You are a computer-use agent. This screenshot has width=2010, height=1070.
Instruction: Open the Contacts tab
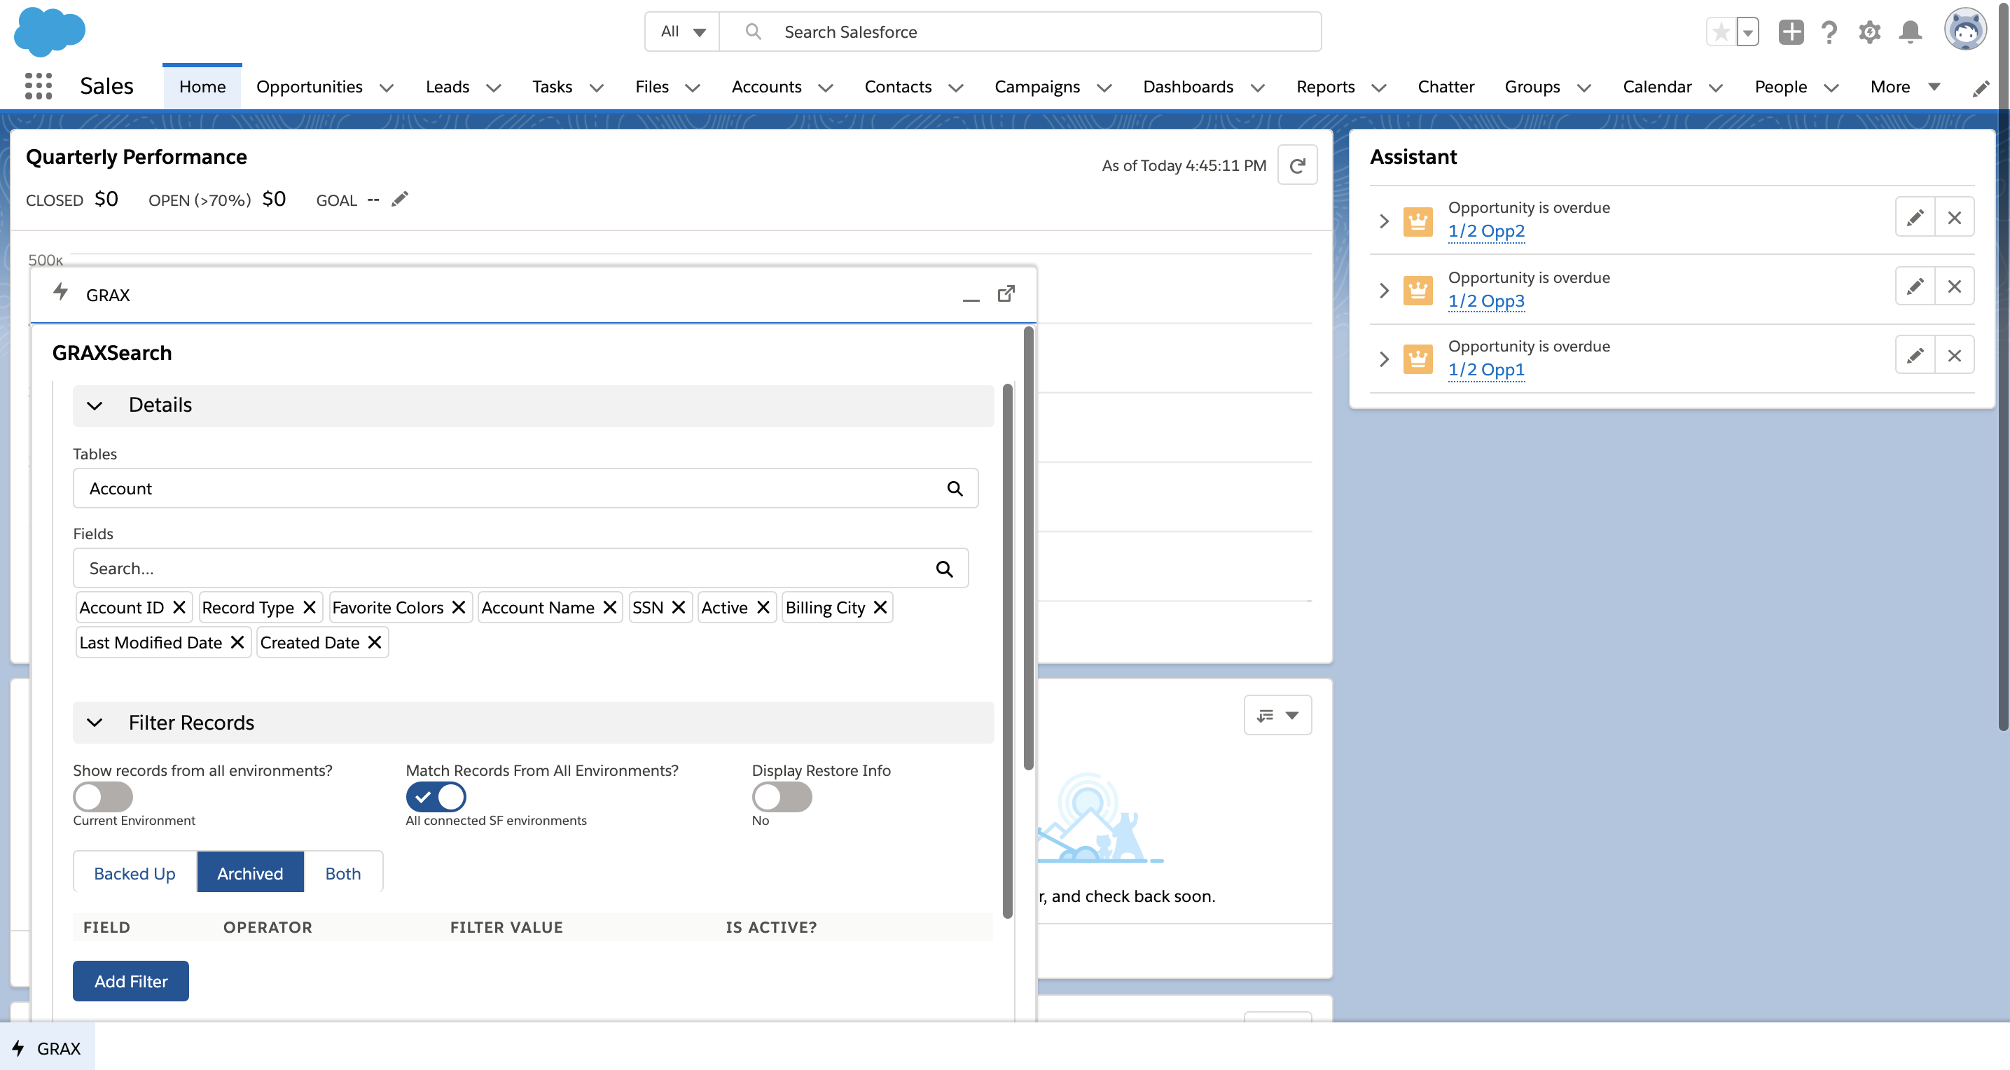(897, 87)
